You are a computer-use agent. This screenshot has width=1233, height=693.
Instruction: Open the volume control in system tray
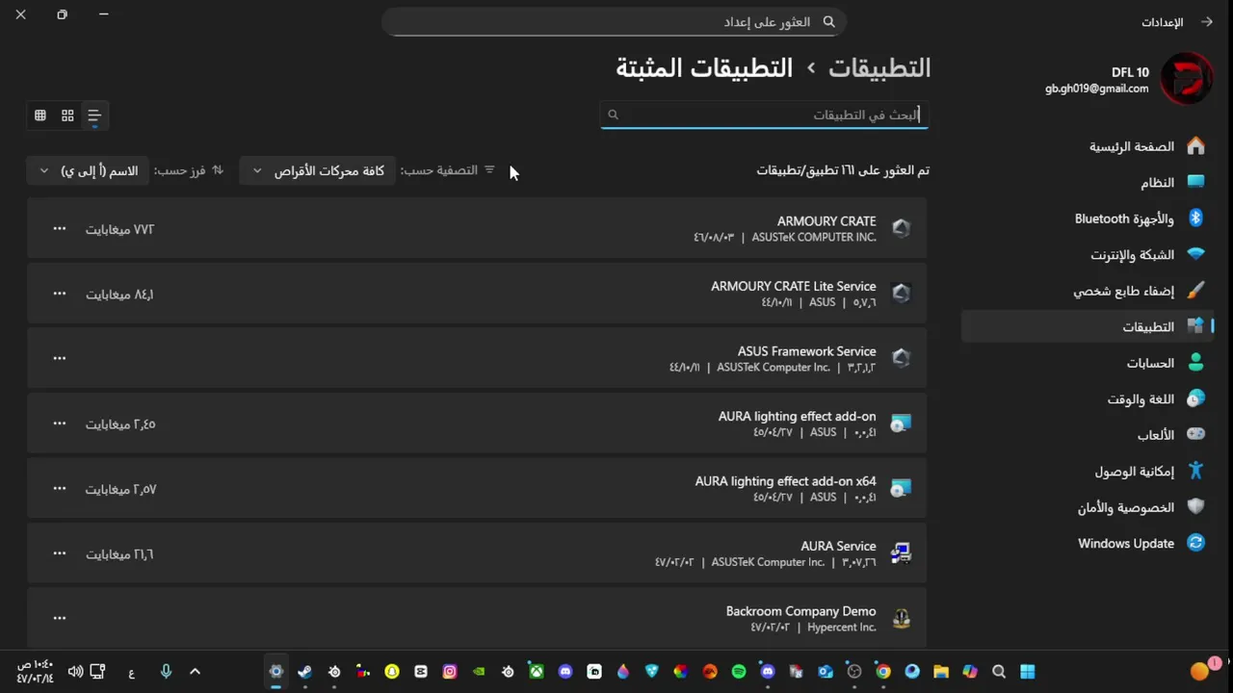point(75,672)
